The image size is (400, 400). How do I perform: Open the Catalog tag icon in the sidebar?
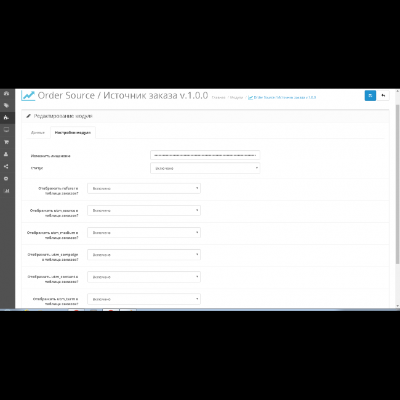click(6, 105)
